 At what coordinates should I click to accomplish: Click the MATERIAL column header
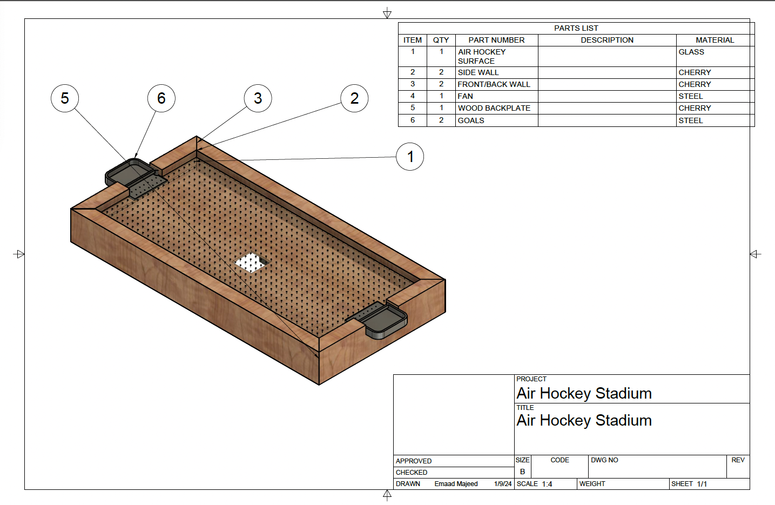(715, 40)
